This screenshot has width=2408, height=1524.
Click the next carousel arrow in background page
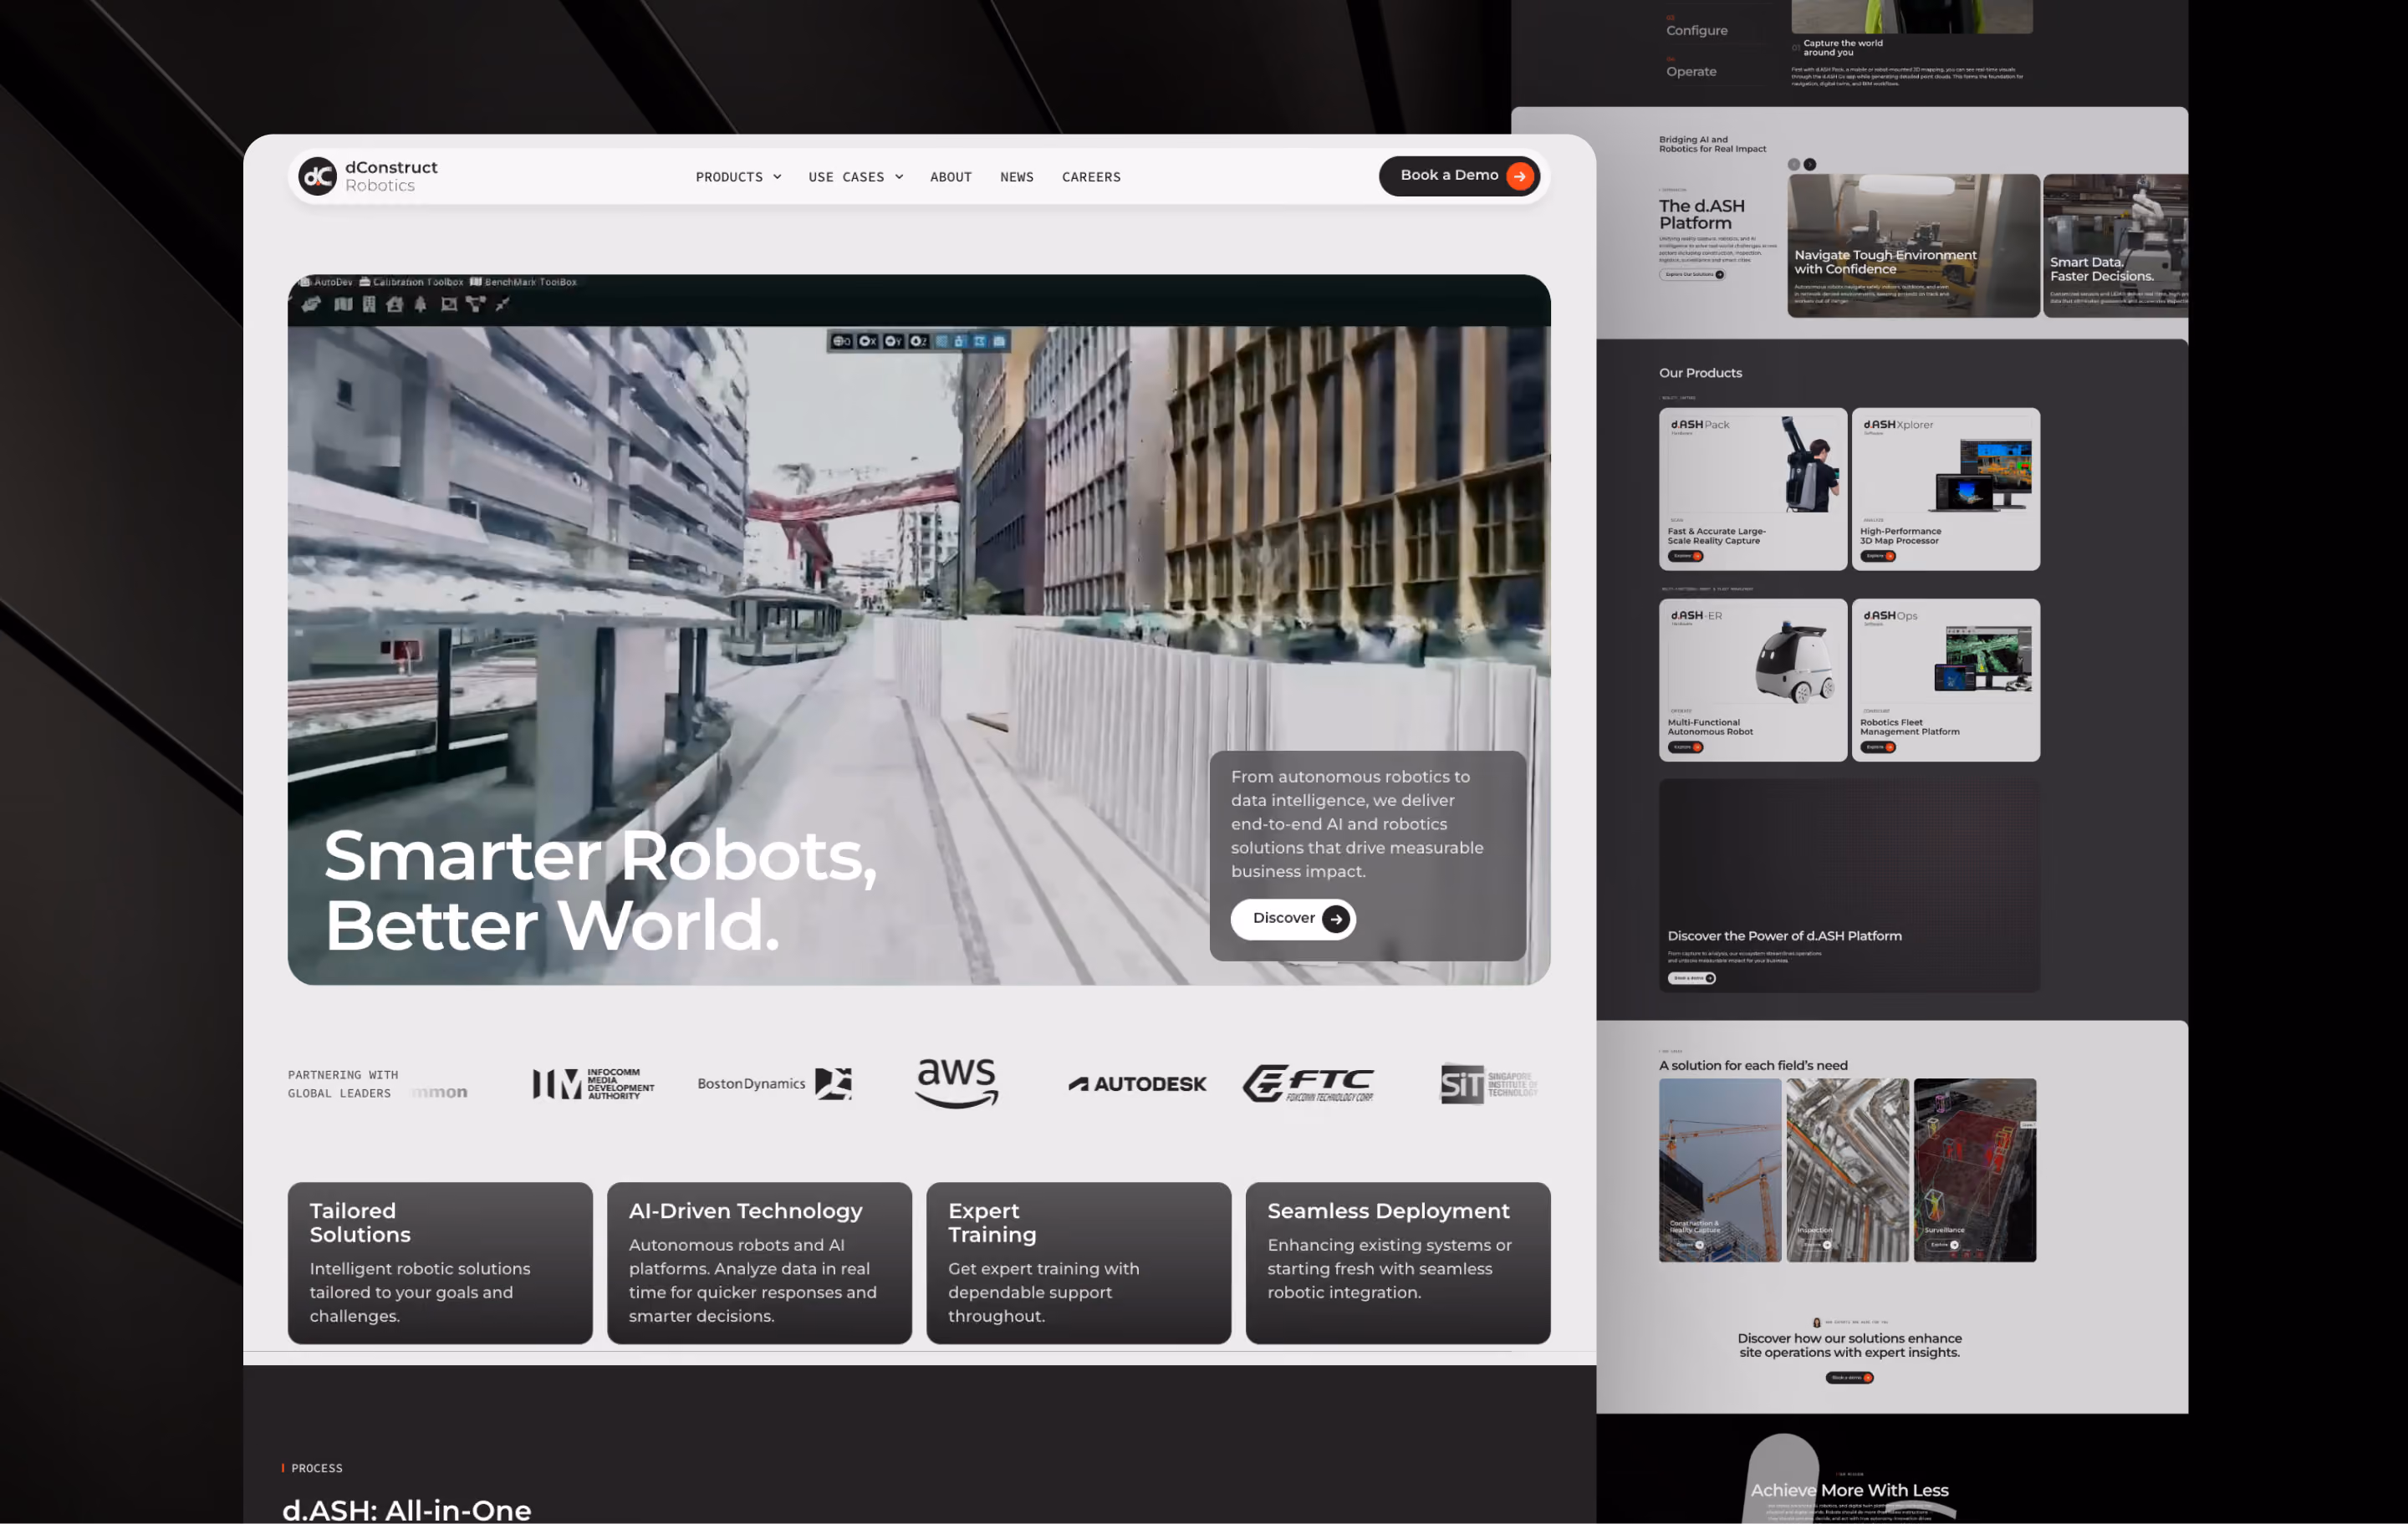[x=1810, y=165]
